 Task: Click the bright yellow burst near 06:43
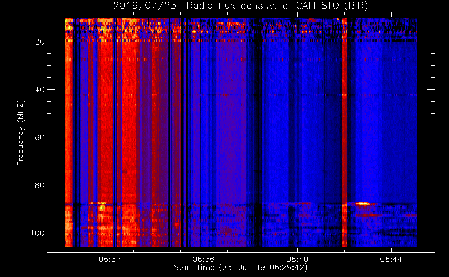tap(362, 204)
